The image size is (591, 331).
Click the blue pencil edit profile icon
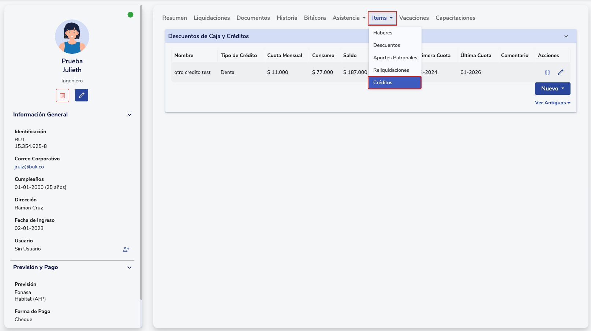point(82,96)
